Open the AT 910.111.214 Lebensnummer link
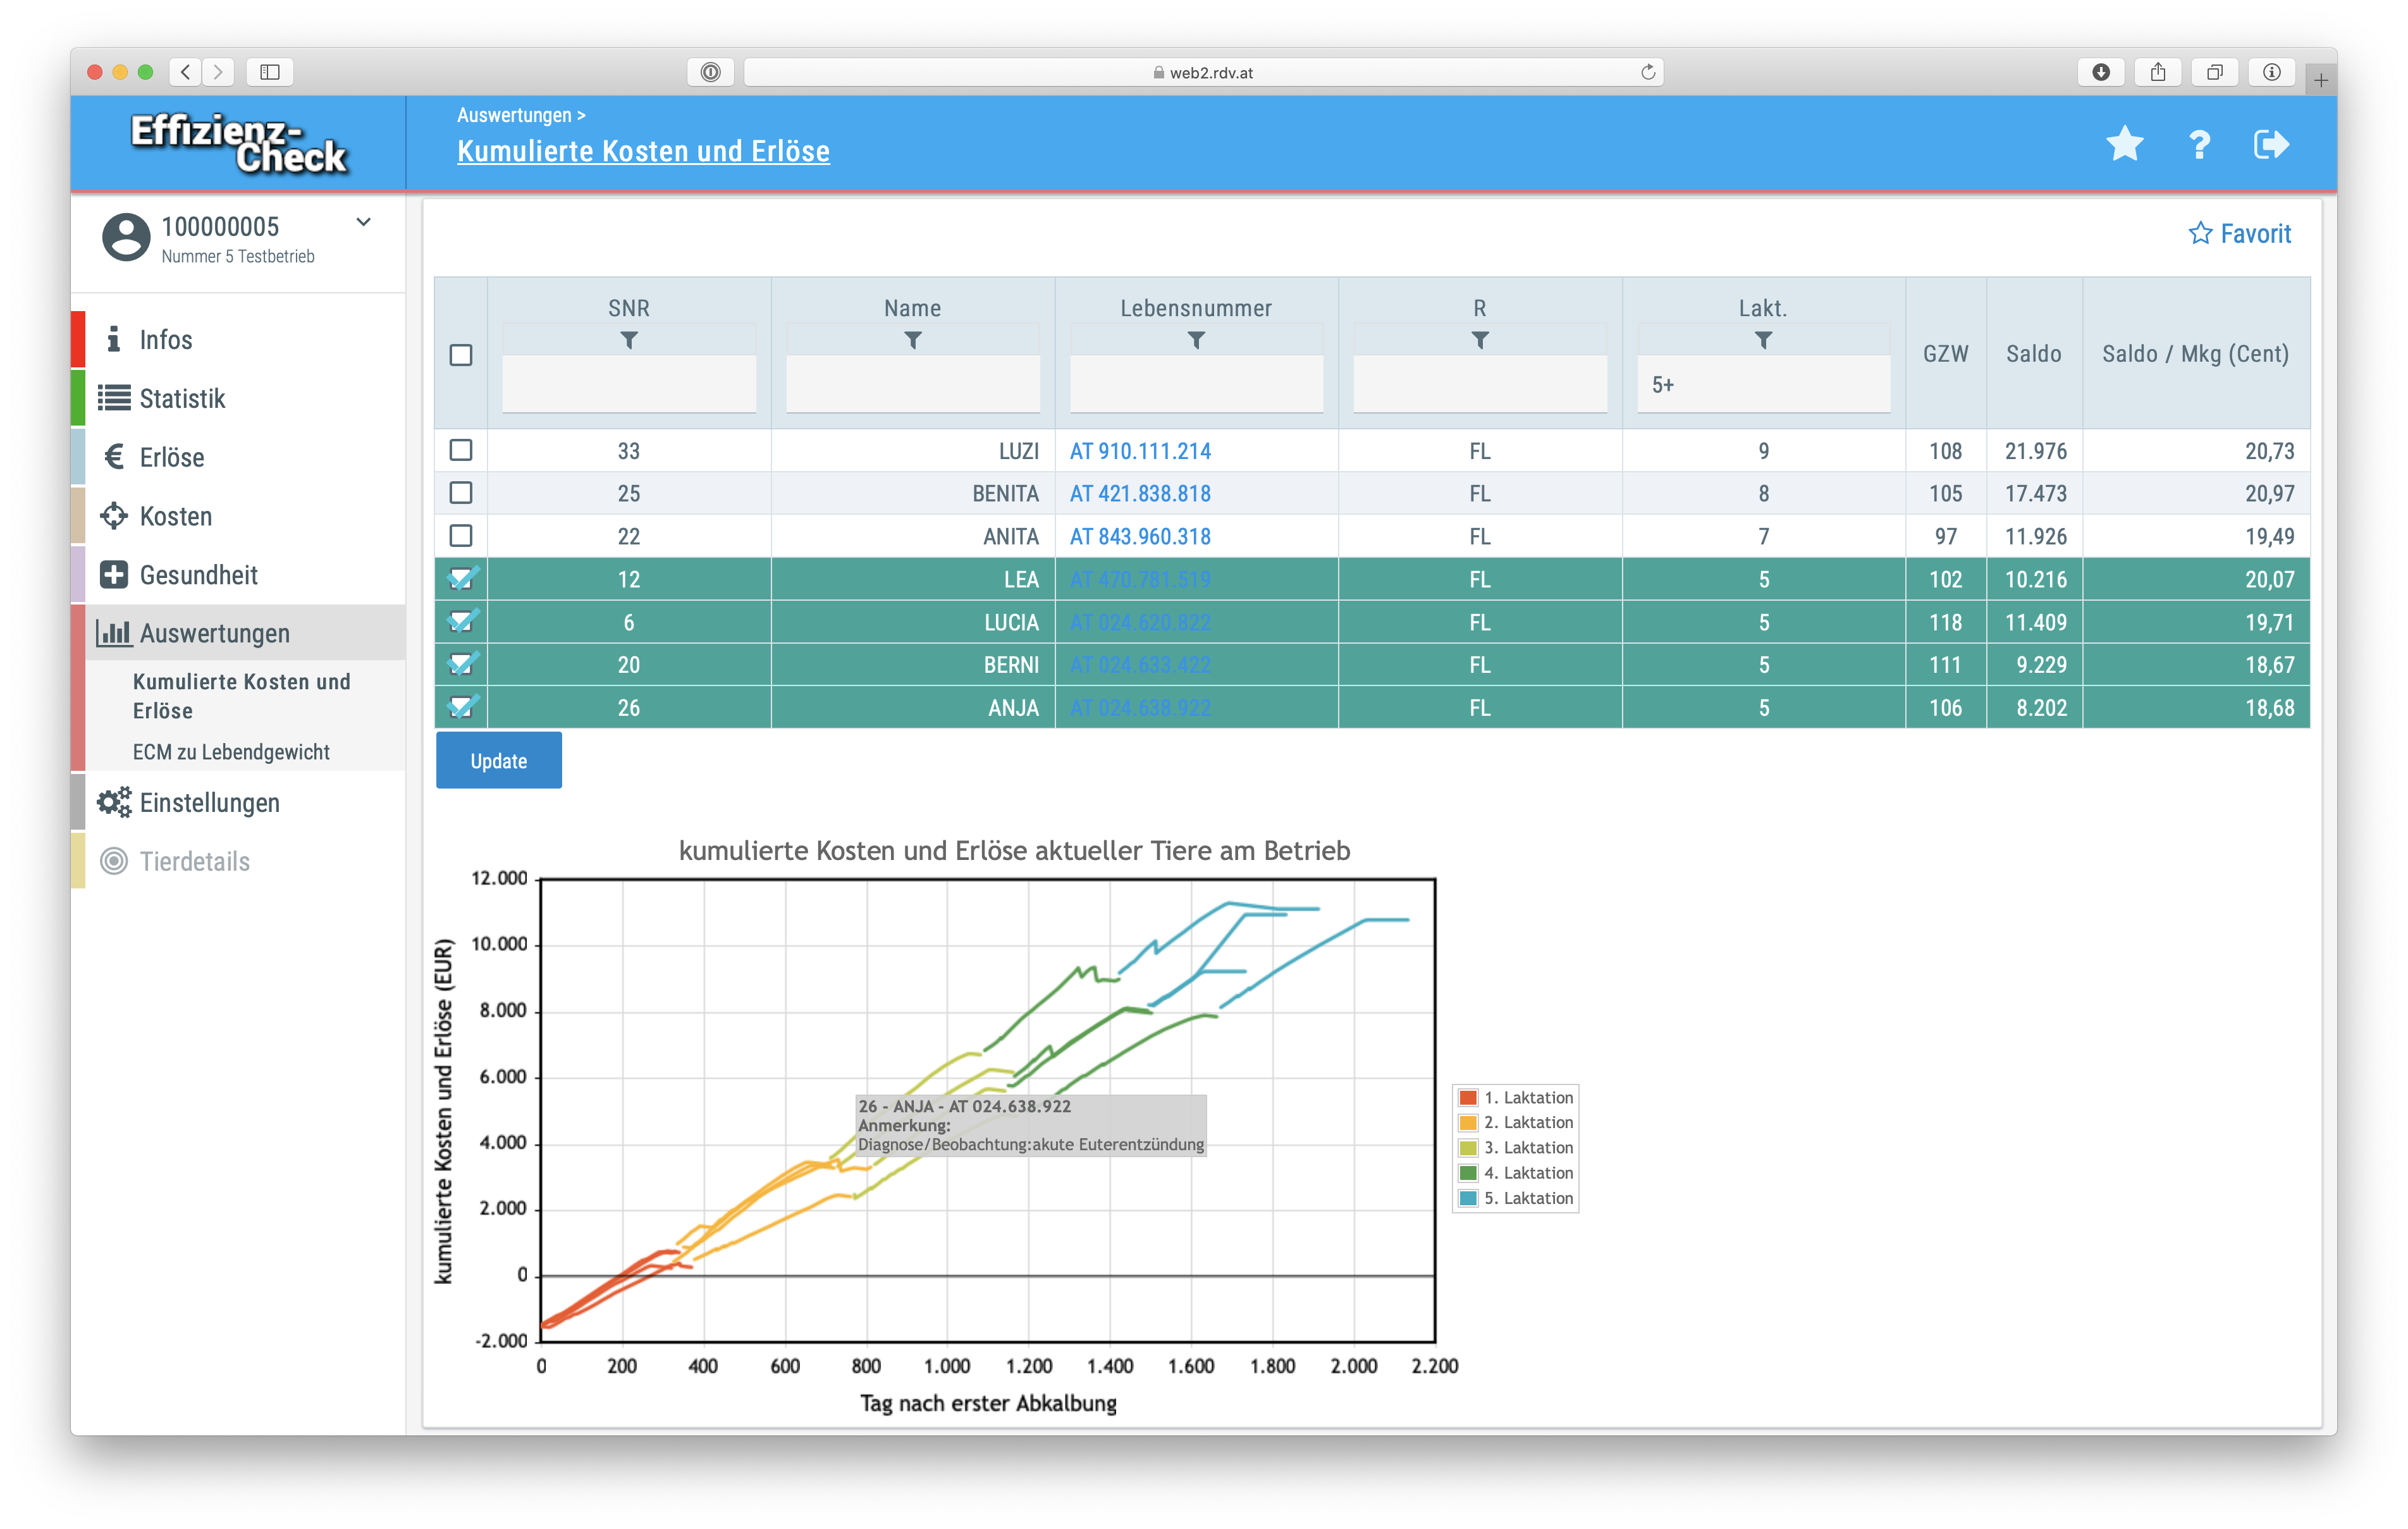Image resolution: width=2408 pixels, height=1529 pixels. pyautogui.click(x=1140, y=451)
